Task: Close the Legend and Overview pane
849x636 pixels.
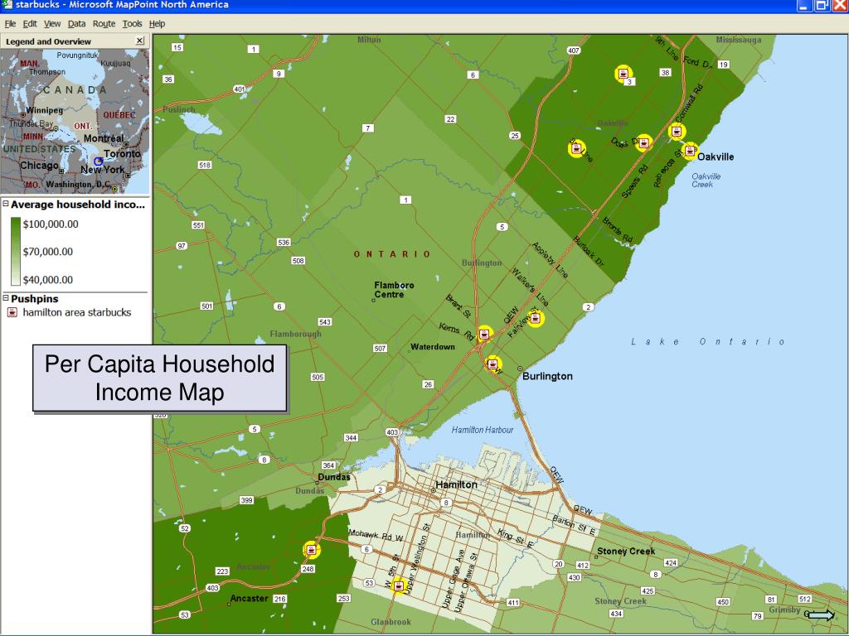Action: point(139,41)
